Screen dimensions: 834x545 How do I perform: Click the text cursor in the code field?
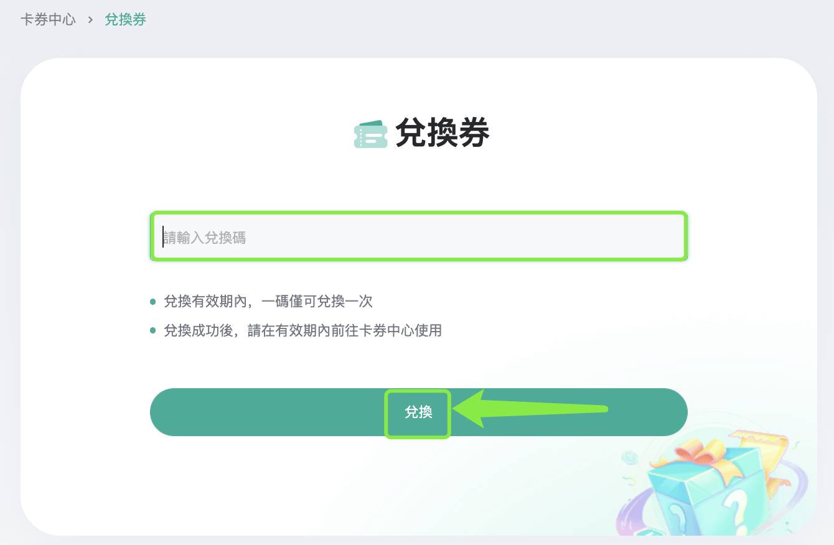[163, 237]
